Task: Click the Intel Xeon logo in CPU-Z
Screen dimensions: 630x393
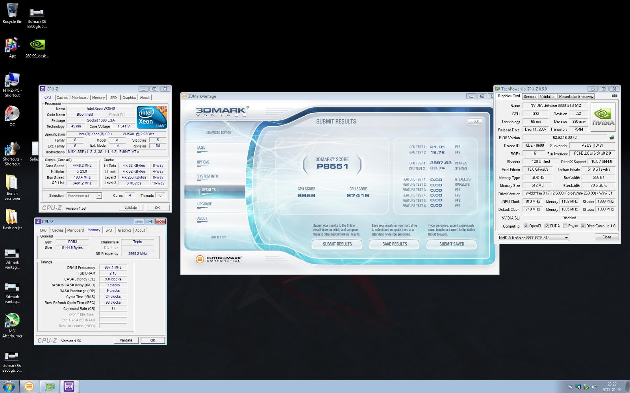Action: tap(152, 117)
